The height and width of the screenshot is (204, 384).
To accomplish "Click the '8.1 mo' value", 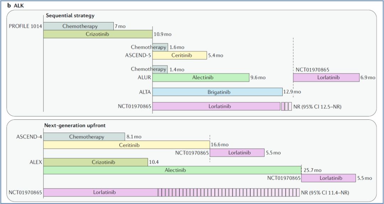I will coord(133,137).
